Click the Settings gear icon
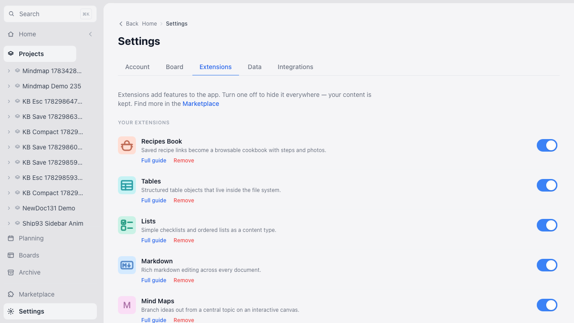 [11, 311]
